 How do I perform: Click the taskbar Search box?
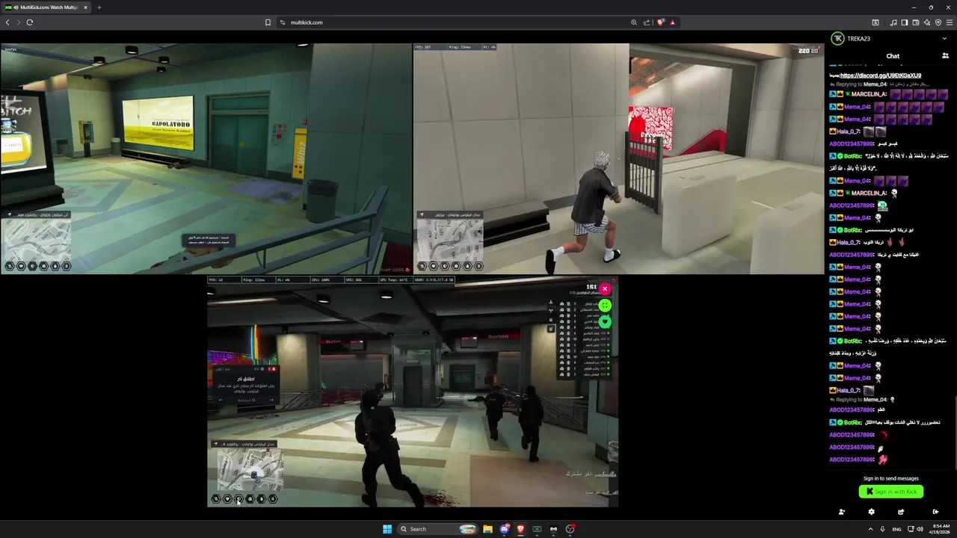click(x=437, y=529)
